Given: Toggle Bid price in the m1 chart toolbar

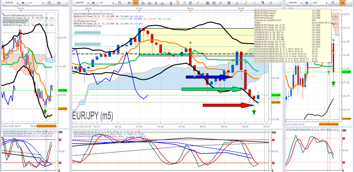Looking at the screenshot, I should [x=58, y=3].
